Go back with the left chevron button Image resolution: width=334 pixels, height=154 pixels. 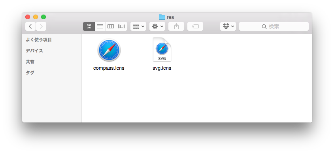point(30,26)
